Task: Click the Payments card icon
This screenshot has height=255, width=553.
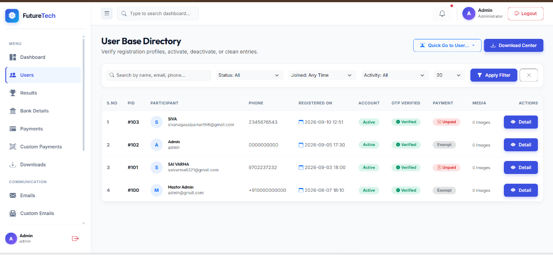Action: pyautogui.click(x=13, y=129)
